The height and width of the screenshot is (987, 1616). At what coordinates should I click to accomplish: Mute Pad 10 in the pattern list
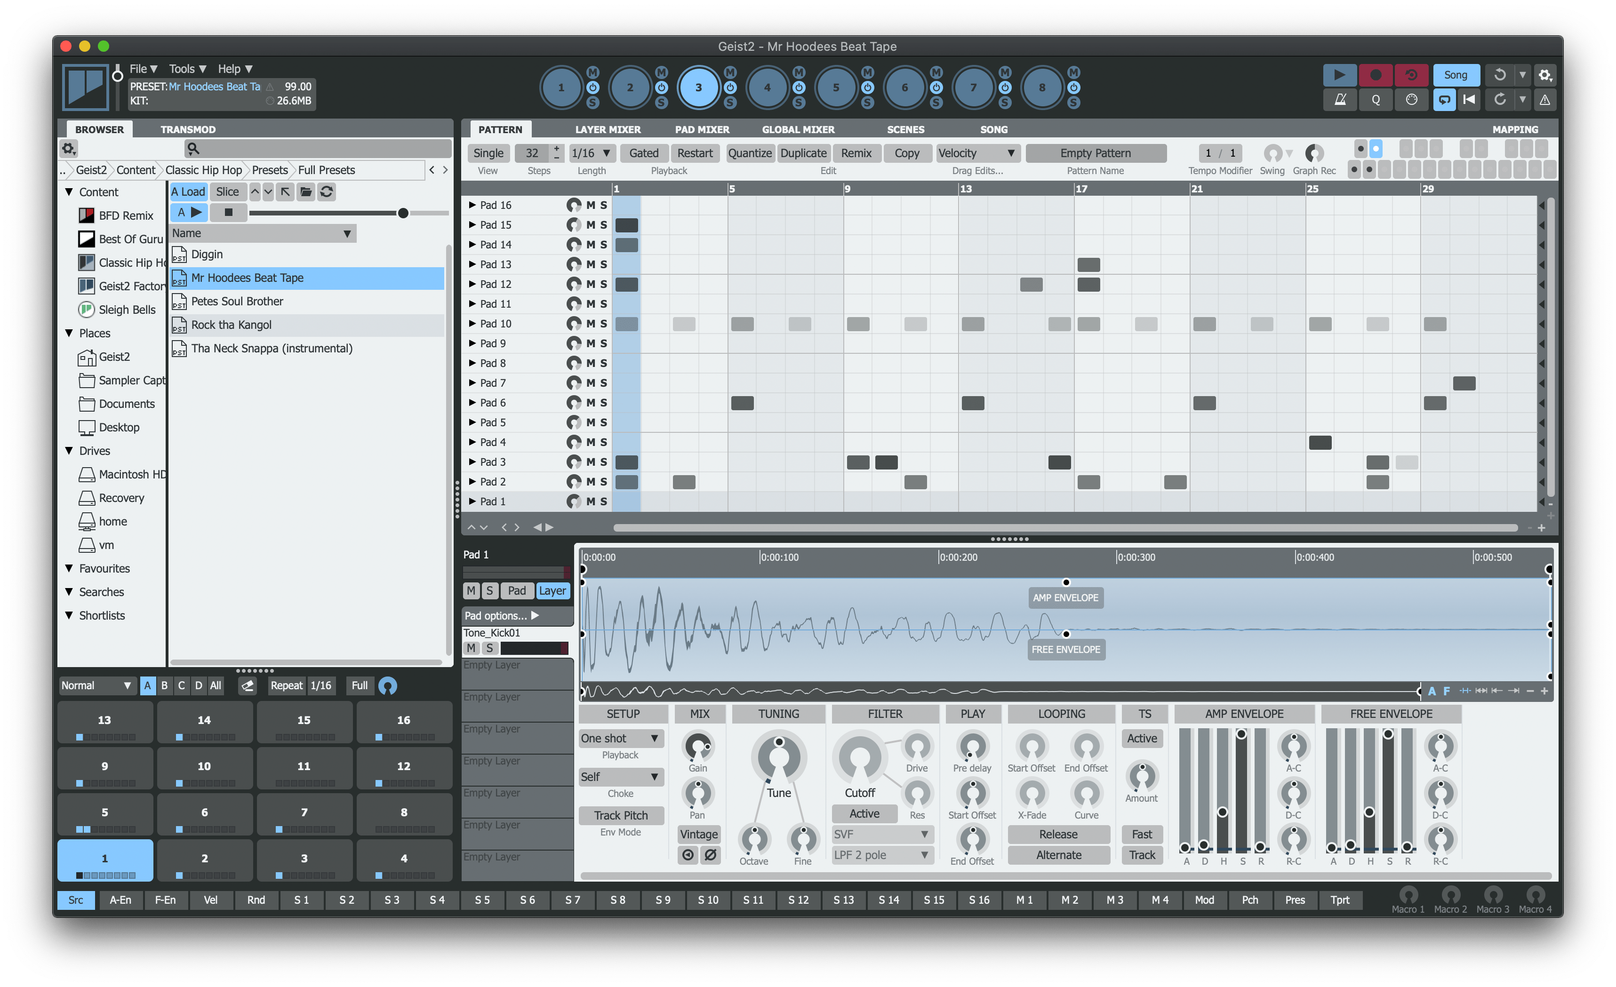point(591,324)
